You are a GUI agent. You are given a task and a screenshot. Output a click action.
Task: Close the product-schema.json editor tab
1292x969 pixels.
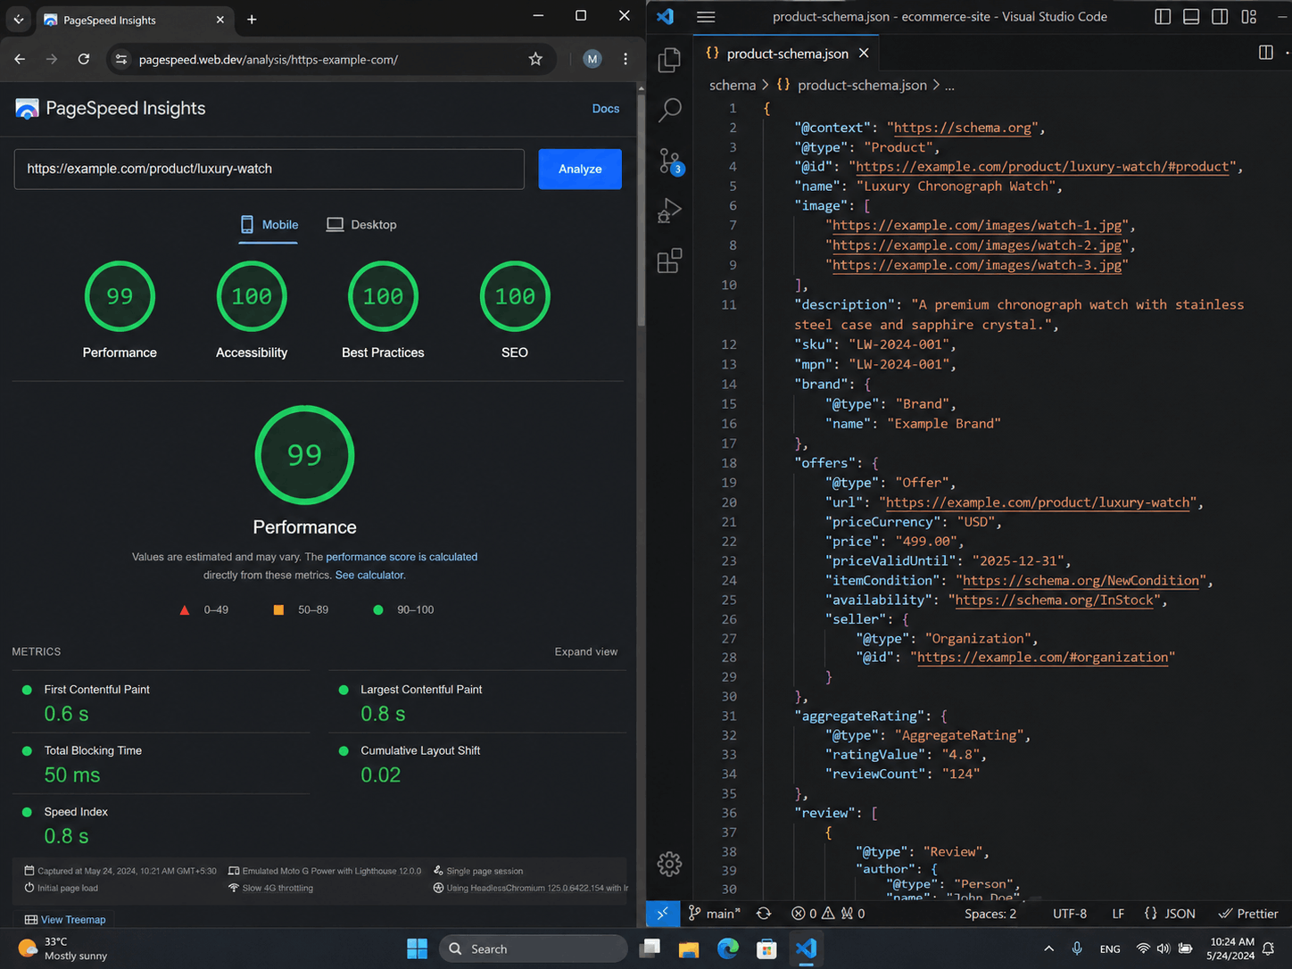(x=864, y=54)
